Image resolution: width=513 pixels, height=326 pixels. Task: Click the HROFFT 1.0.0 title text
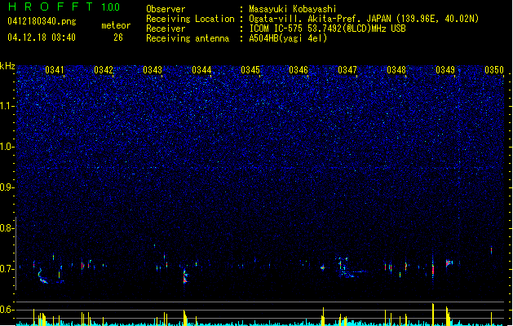(64, 7)
